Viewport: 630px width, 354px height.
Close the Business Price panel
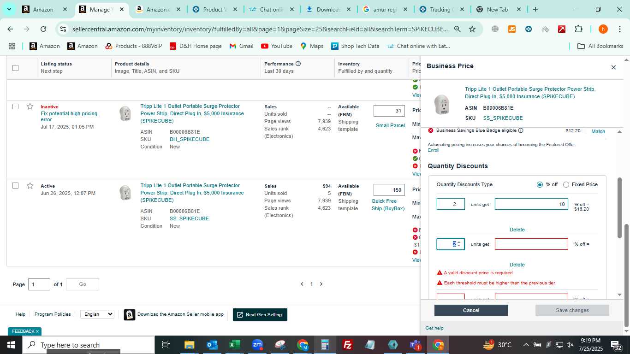coord(613,67)
